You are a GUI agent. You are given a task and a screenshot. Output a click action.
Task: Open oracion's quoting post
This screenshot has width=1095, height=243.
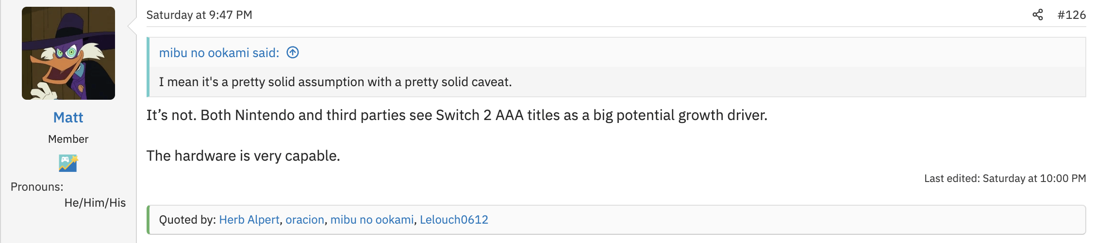[305, 220]
